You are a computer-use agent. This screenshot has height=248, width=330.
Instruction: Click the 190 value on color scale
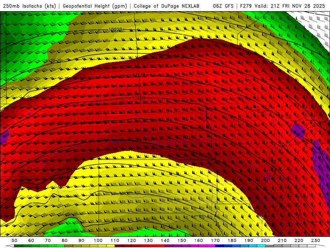pyautogui.click(x=249, y=241)
